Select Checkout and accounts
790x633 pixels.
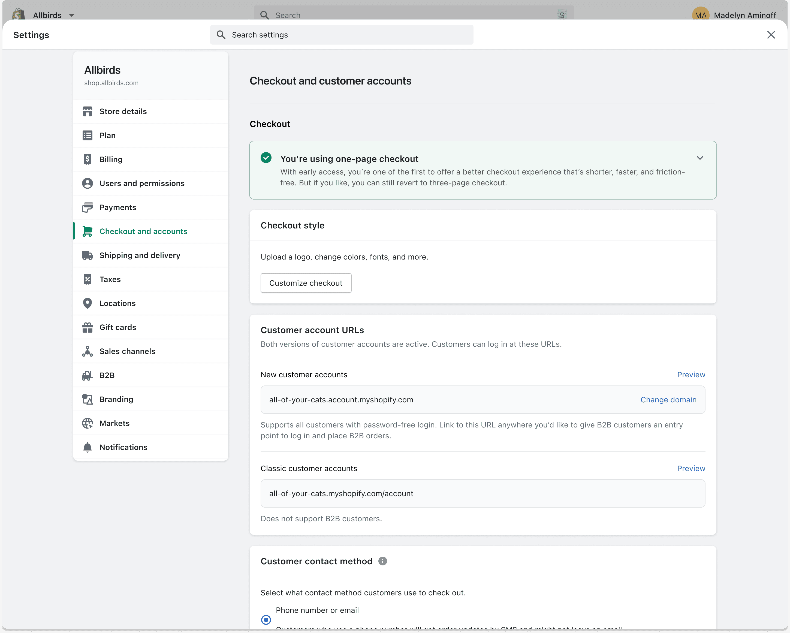click(150, 231)
